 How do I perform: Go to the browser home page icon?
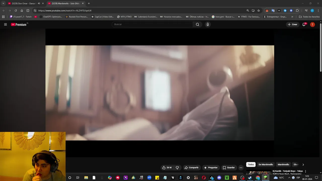point(22,11)
